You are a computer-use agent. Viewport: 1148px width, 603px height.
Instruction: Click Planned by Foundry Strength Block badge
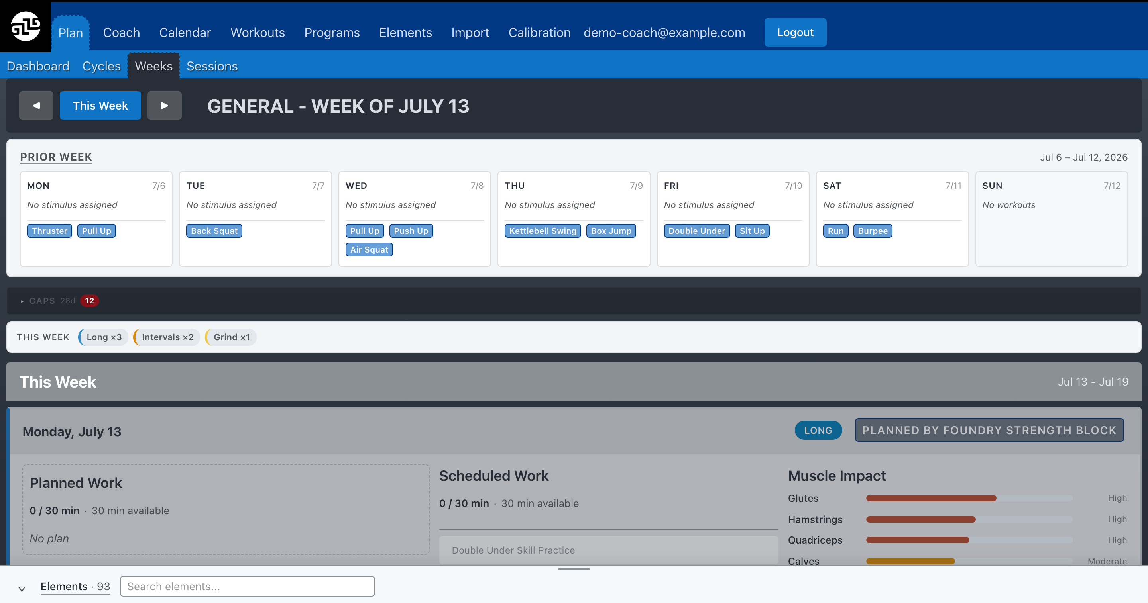tap(989, 430)
